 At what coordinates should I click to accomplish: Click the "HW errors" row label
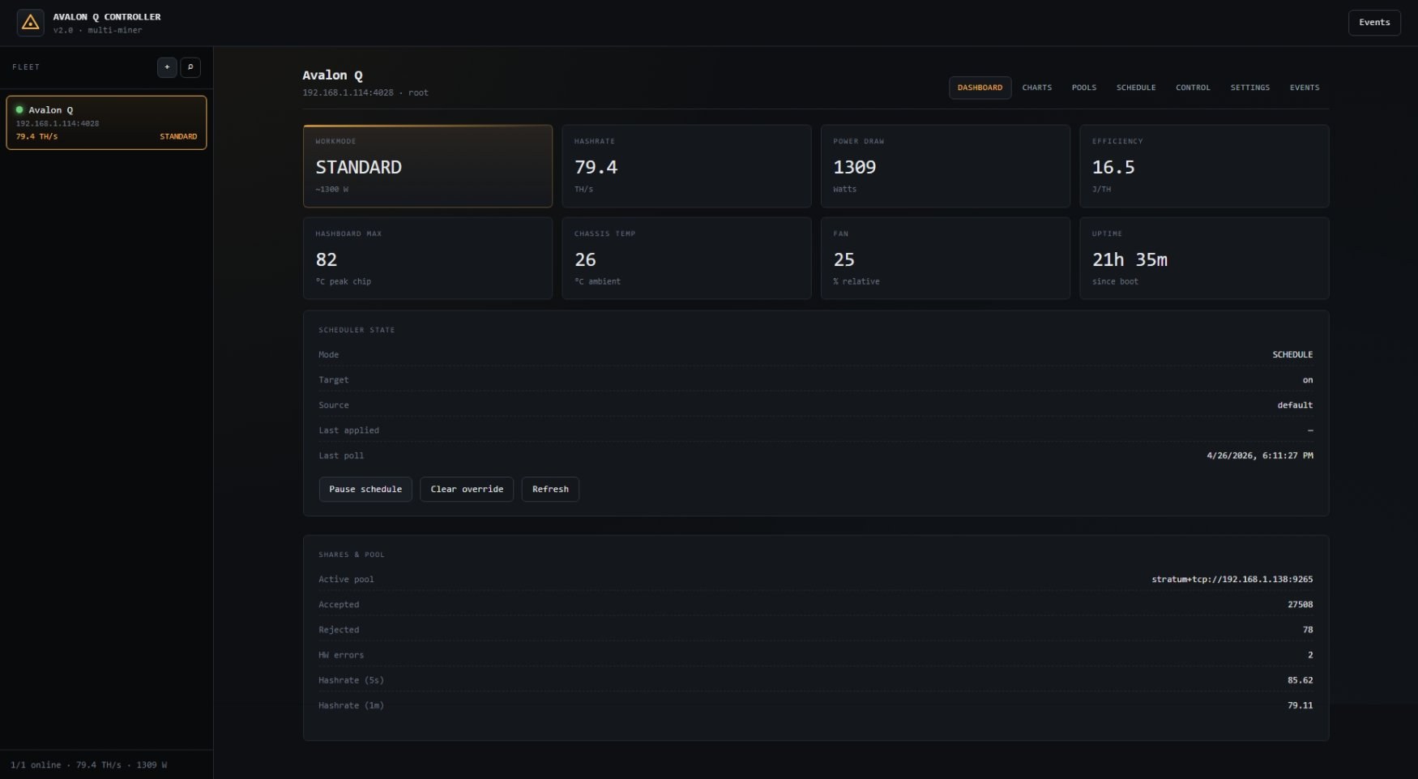coord(341,655)
